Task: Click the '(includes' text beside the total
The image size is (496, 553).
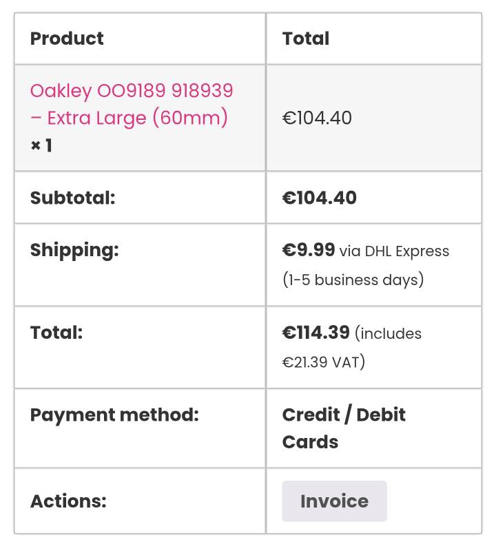Action: [389, 335]
